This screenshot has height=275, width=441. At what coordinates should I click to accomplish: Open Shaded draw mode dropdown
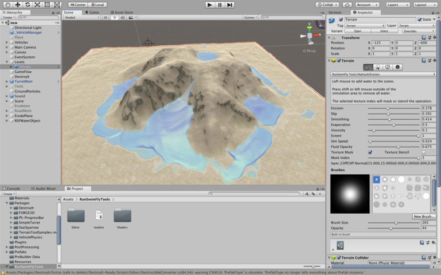(x=81, y=17)
